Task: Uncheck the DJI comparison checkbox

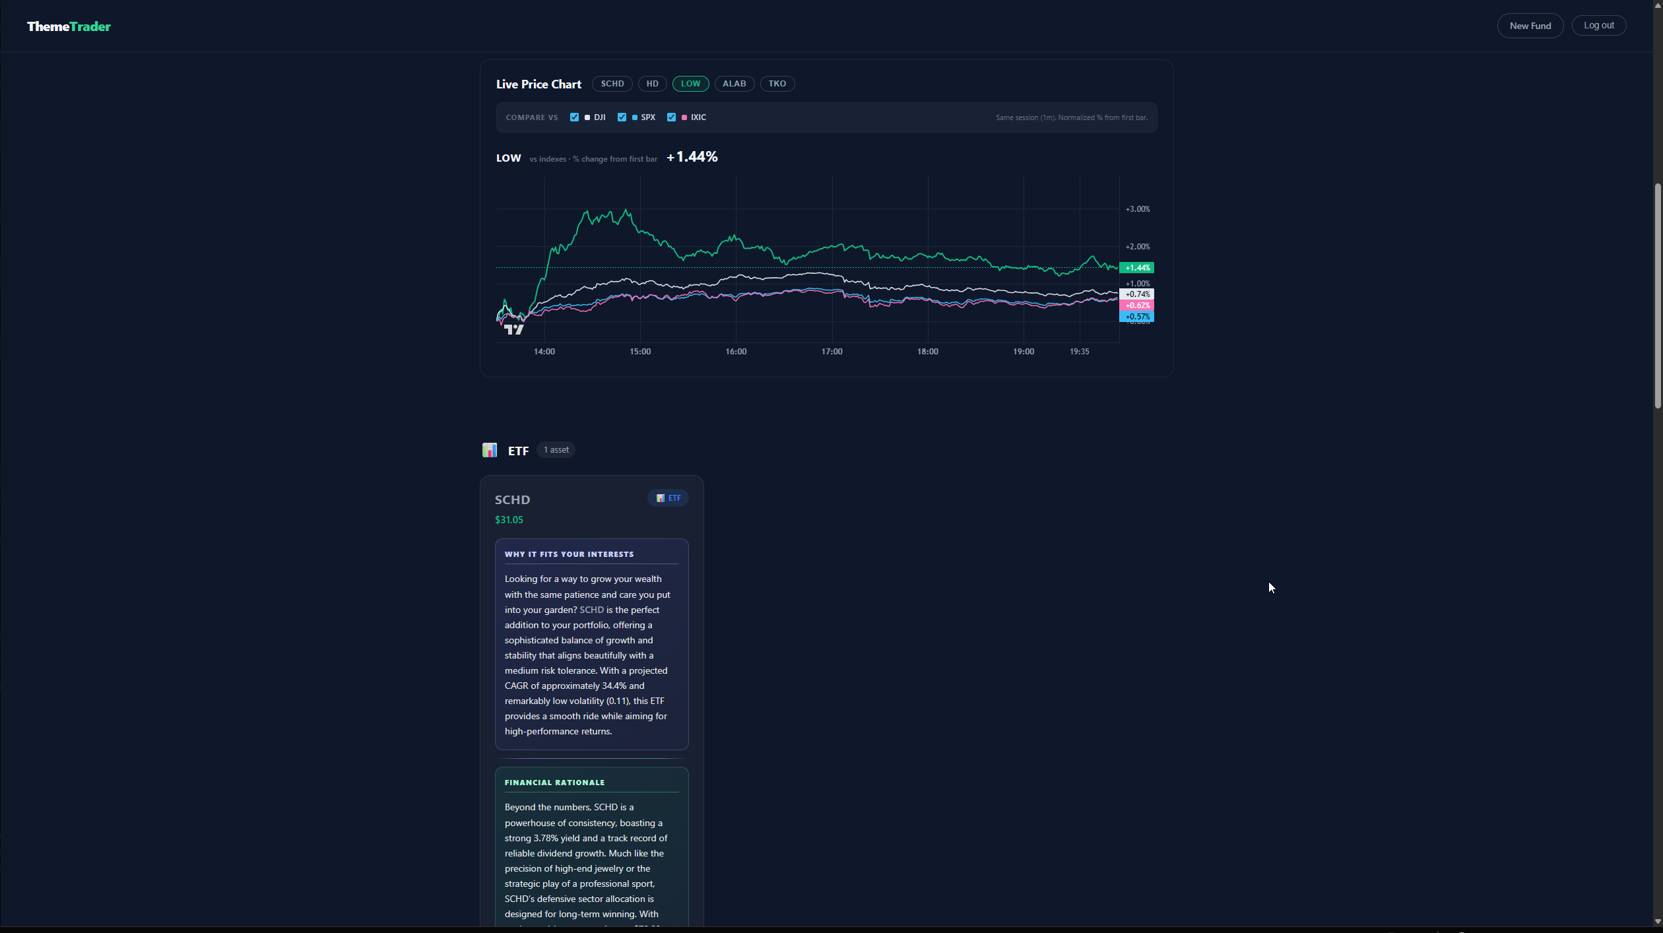Action: pos(574,117)
